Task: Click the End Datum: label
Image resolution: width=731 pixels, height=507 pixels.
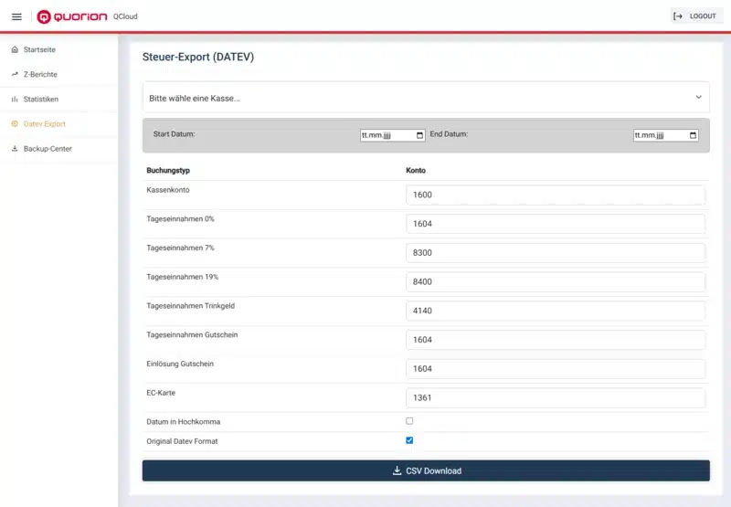Action: (x=449, y=134)
